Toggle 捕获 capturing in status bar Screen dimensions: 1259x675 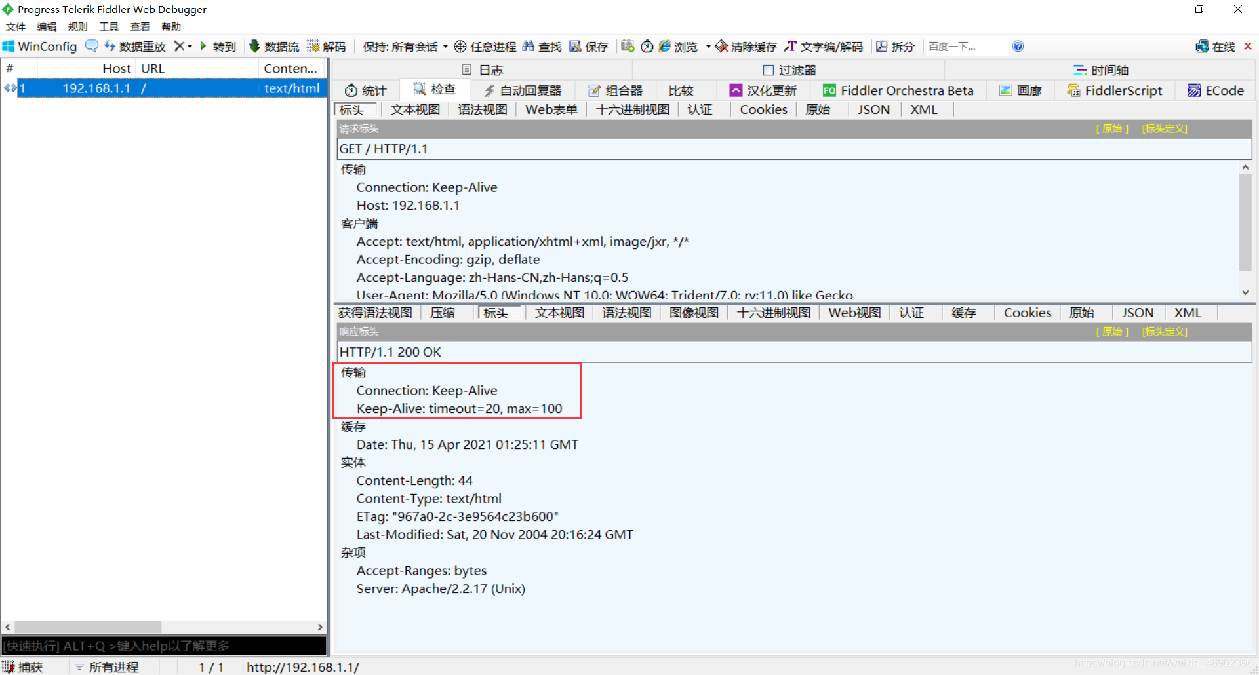23,667
